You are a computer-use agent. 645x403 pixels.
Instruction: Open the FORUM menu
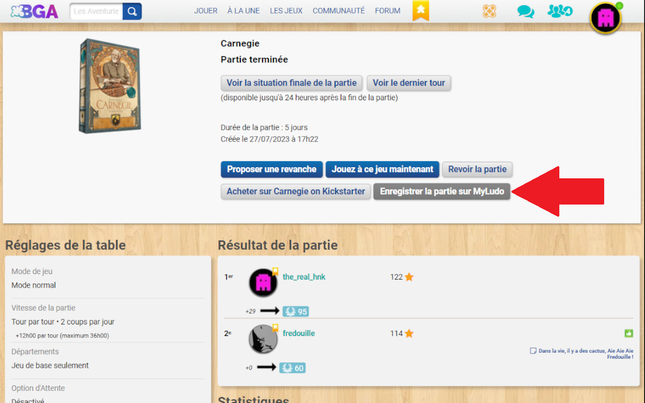(388, 11)
